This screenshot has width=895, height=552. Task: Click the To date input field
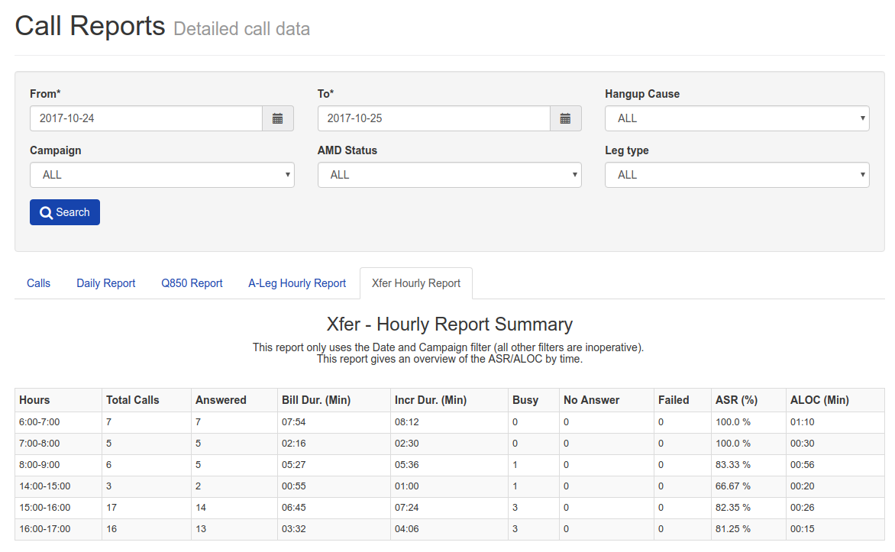[434, 118]
